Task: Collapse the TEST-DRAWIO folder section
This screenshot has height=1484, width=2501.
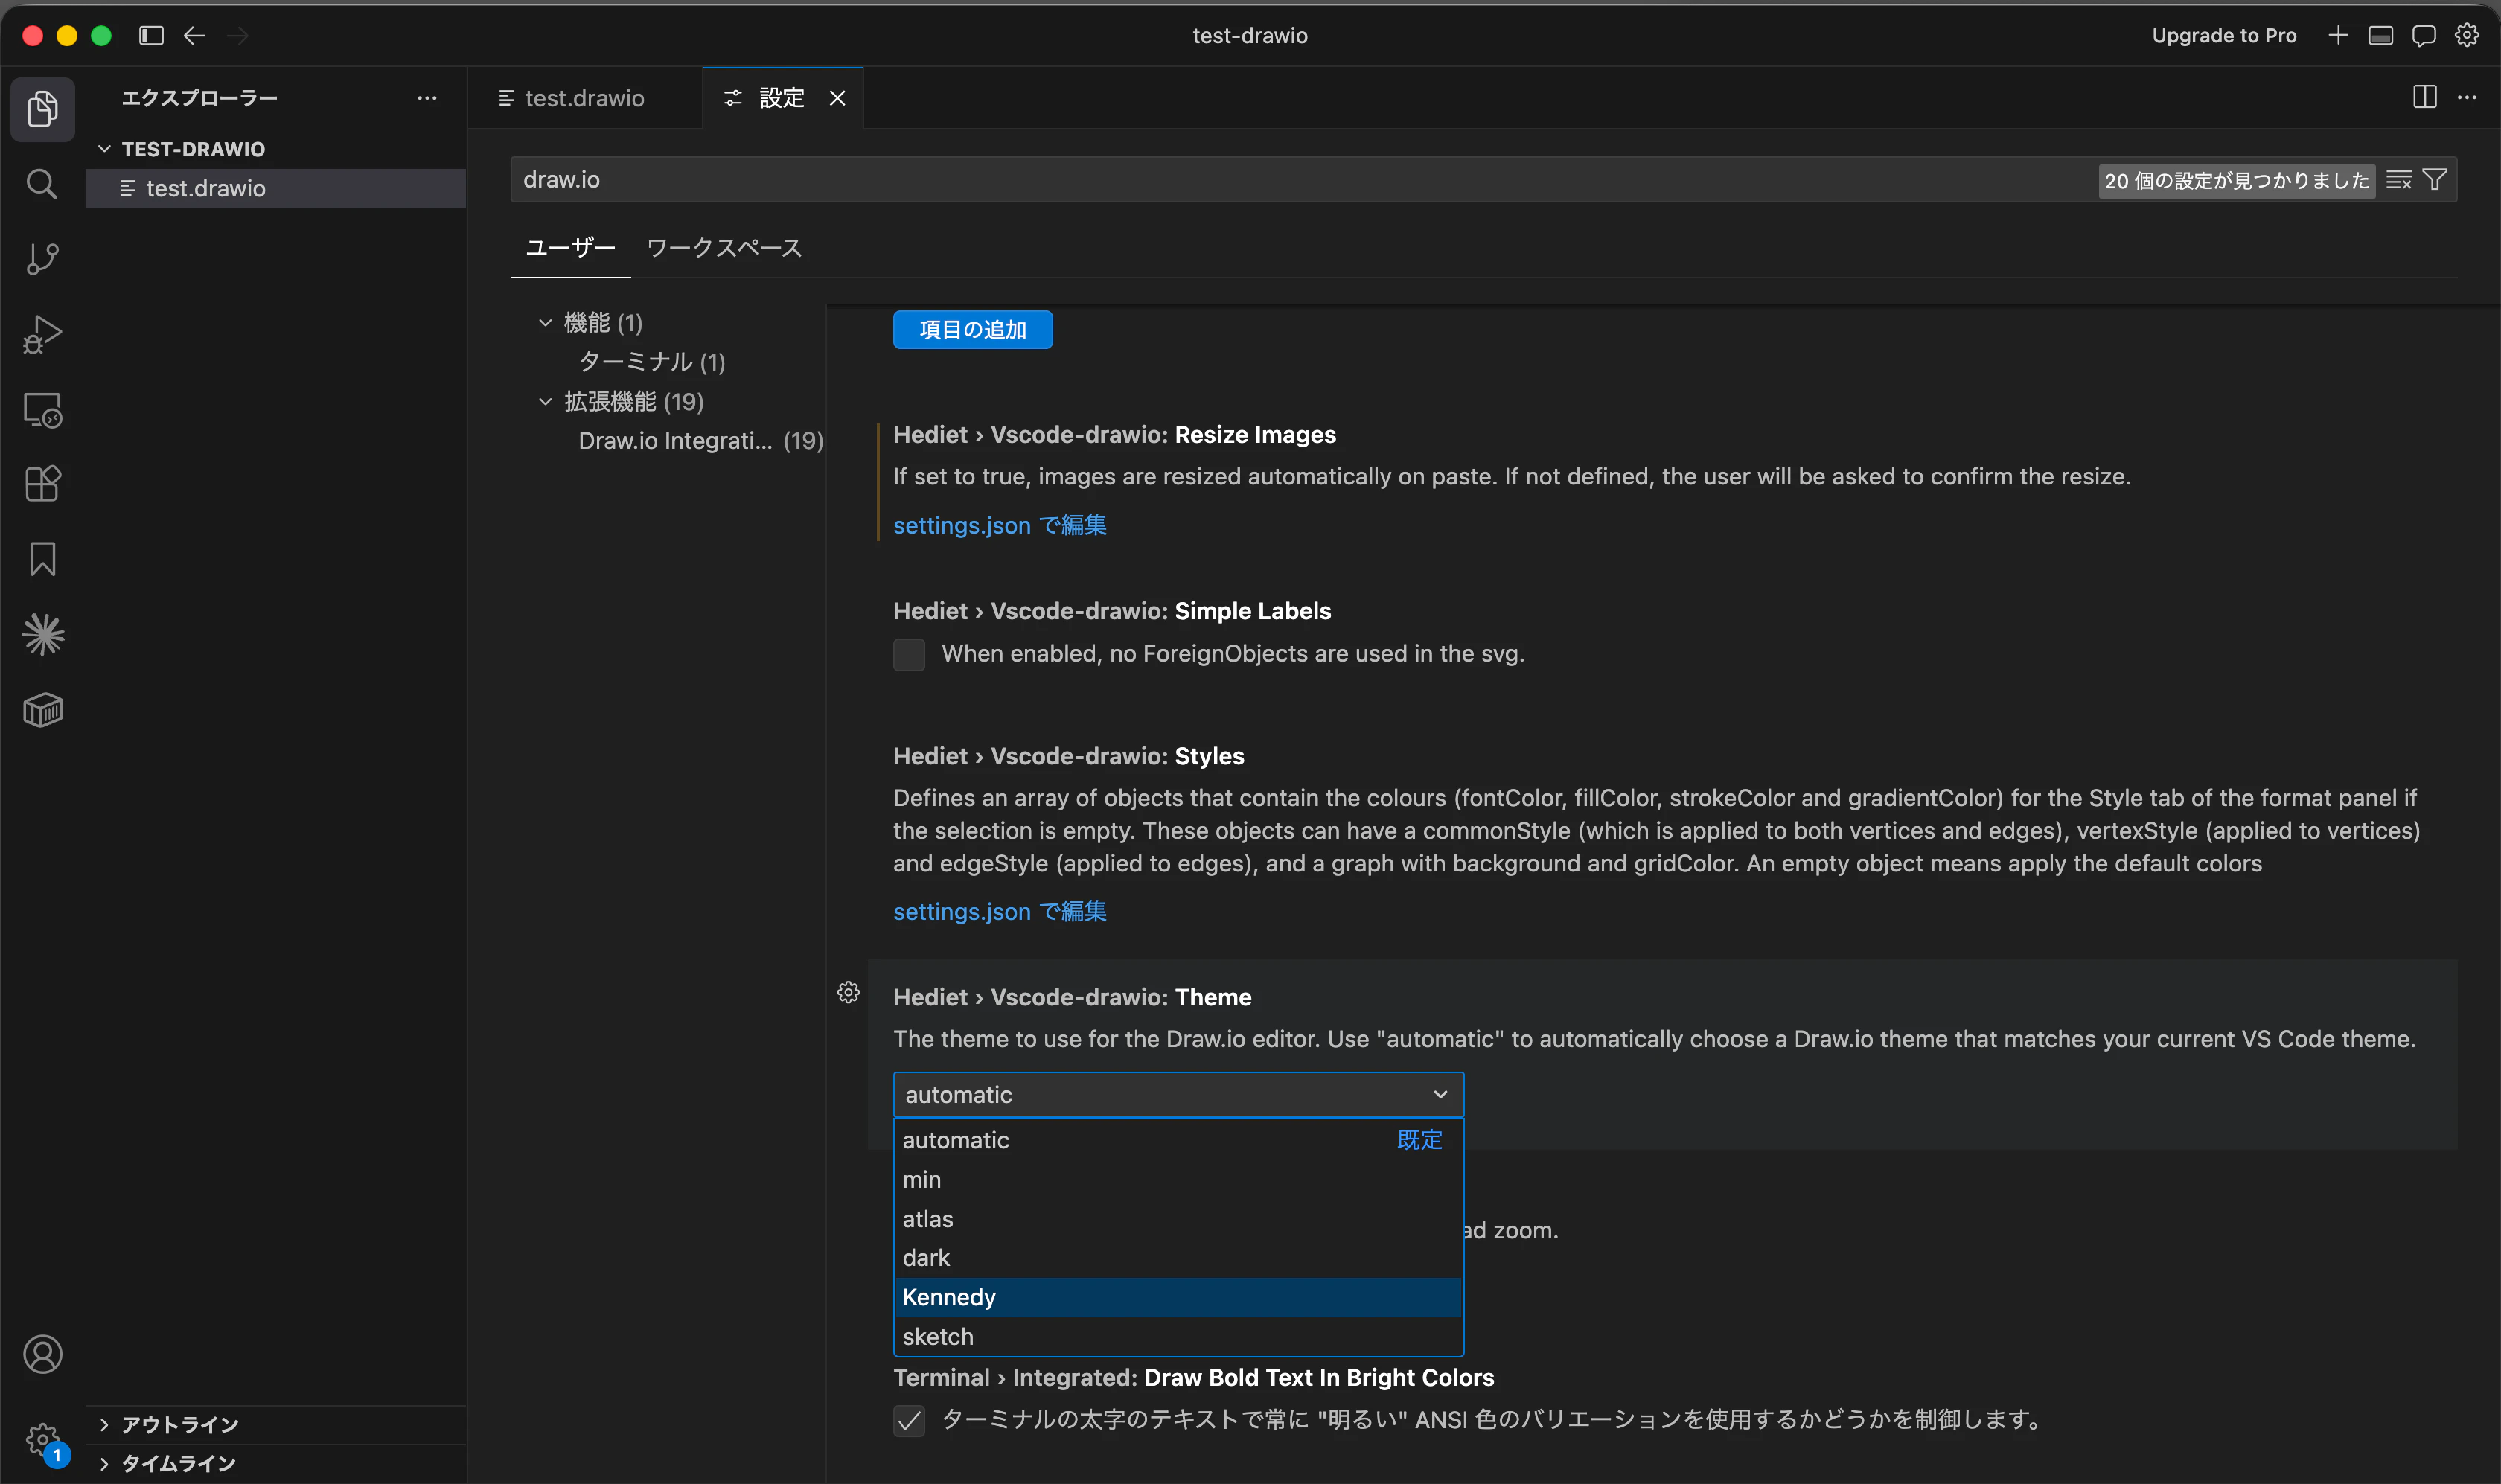Action: tap(104, 149)
